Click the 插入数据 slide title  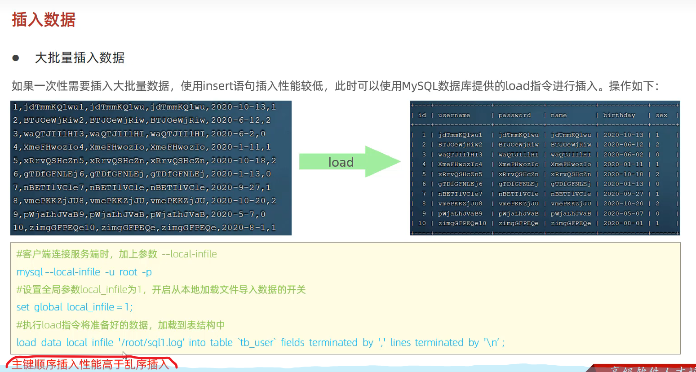coord(44,20)
